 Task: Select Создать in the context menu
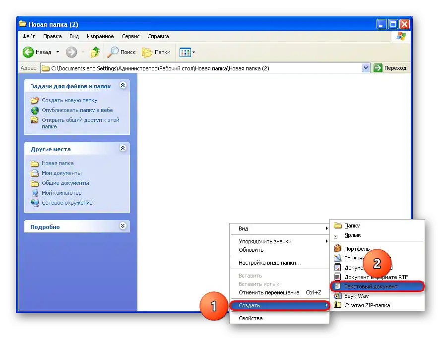pos(280,305)
